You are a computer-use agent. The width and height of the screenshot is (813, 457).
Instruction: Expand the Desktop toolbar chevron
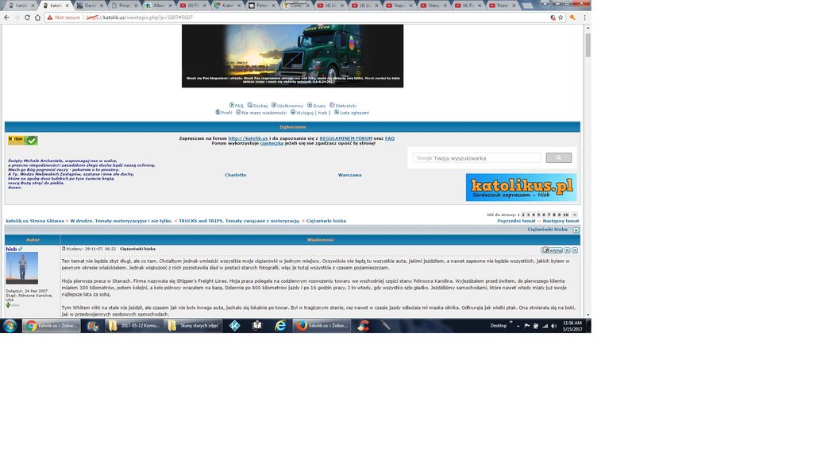coord(511,323)
